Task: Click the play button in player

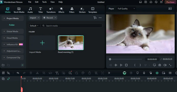Action: (121, 65)
